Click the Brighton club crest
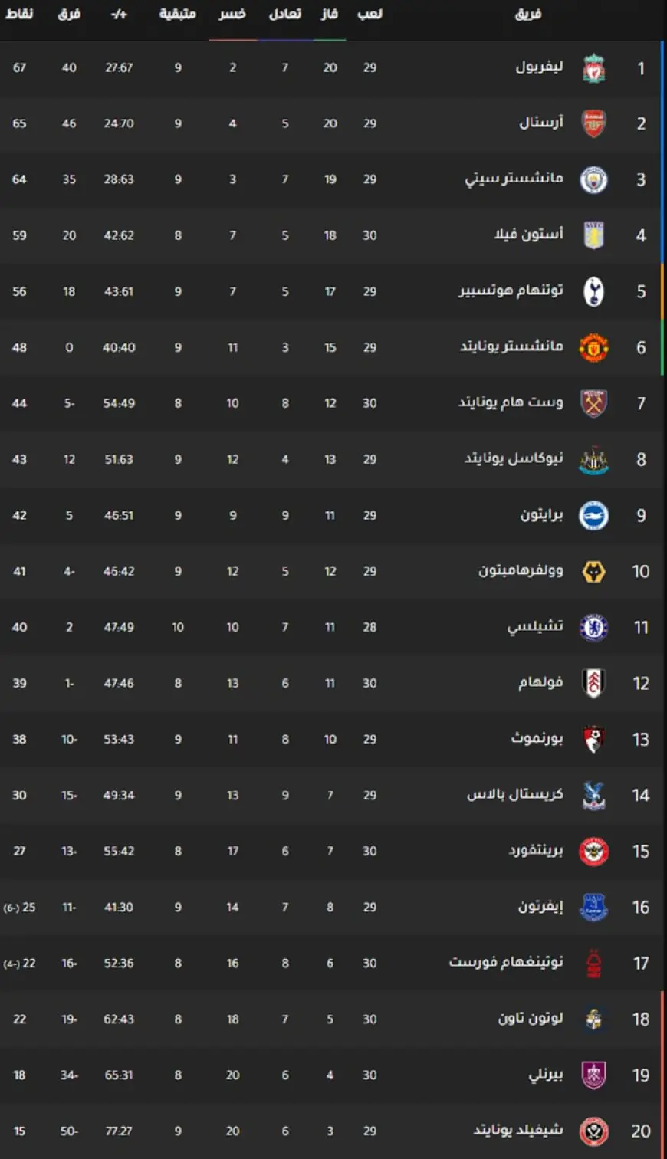Viewport: 667px width, 1159px height. coord(593,515)
